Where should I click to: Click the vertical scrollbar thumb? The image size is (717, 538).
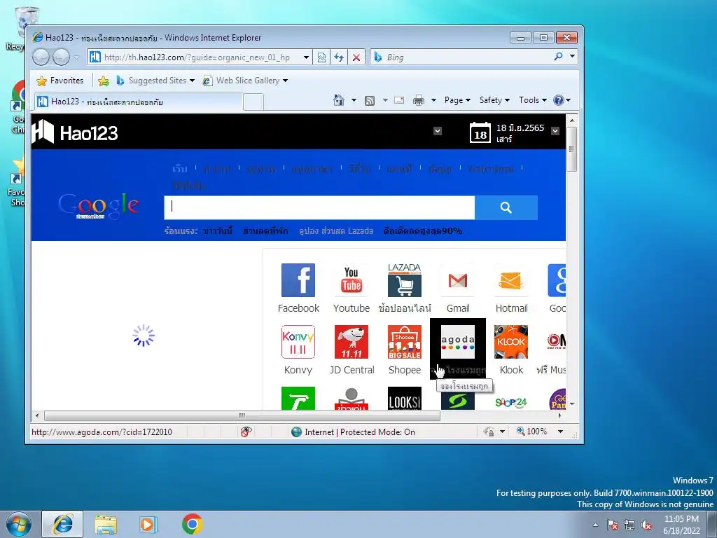pyautogui.click(x=571, y=149)
